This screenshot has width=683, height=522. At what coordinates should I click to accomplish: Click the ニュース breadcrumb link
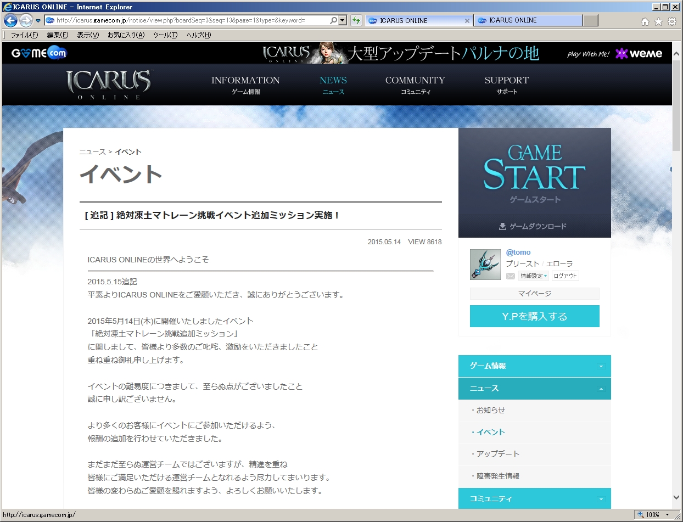(92, 152)
